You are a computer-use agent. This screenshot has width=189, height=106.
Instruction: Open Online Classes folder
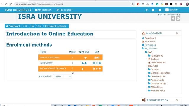pos(158,83)
